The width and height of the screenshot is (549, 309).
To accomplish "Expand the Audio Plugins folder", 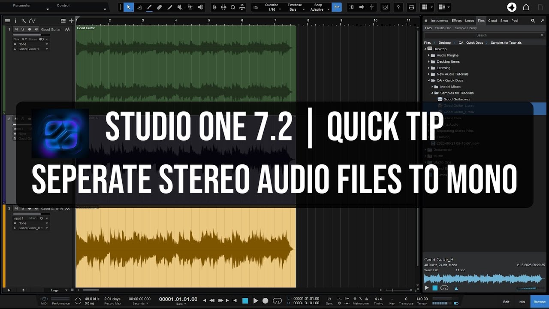I will (428, 55).
